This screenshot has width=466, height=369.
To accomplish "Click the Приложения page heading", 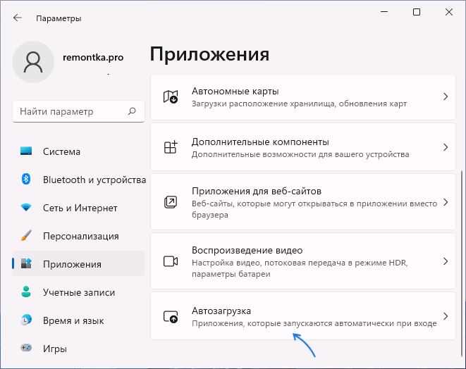I will [209, 55].
